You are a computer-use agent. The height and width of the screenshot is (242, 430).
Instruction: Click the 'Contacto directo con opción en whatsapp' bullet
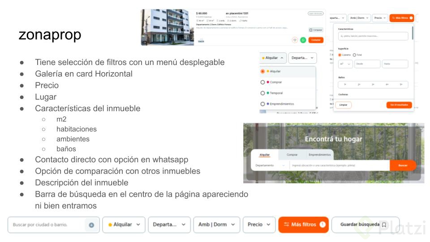[112, 160]
